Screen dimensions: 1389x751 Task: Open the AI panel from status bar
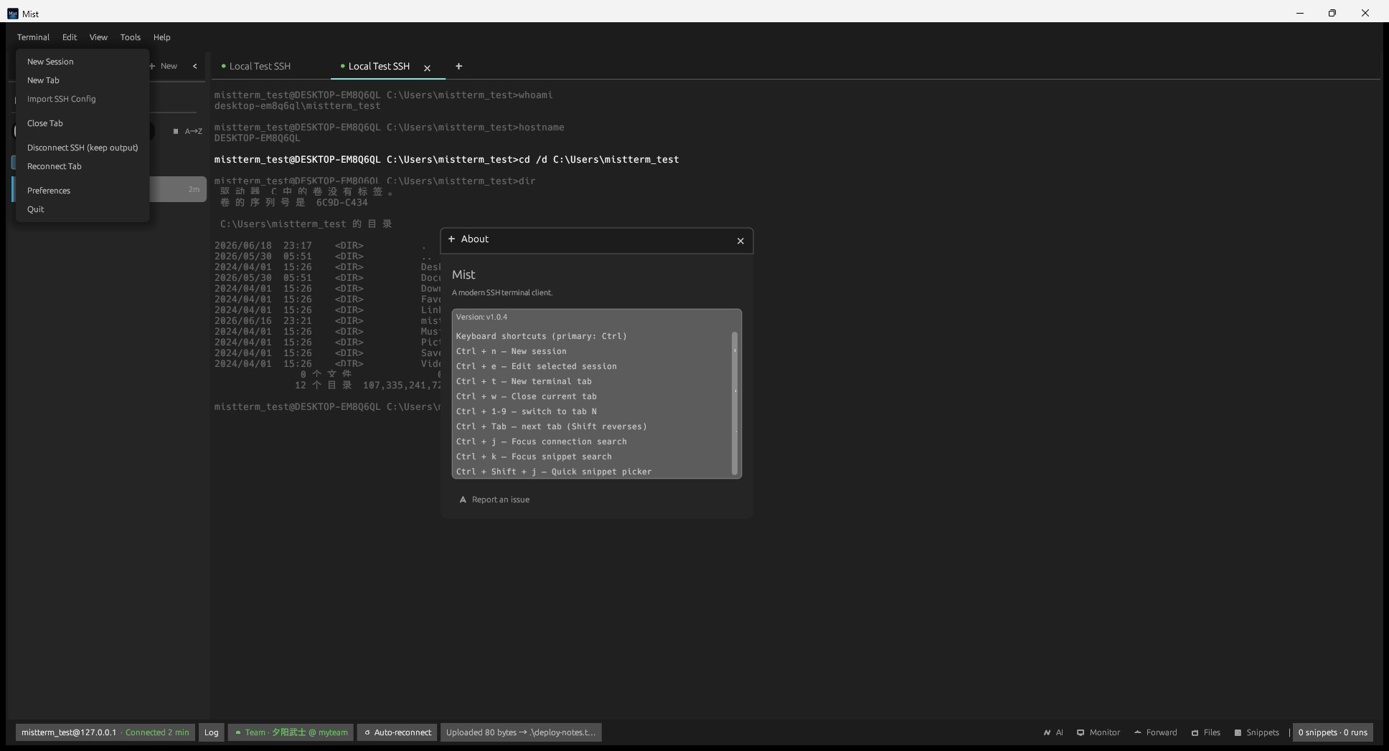1053,732
